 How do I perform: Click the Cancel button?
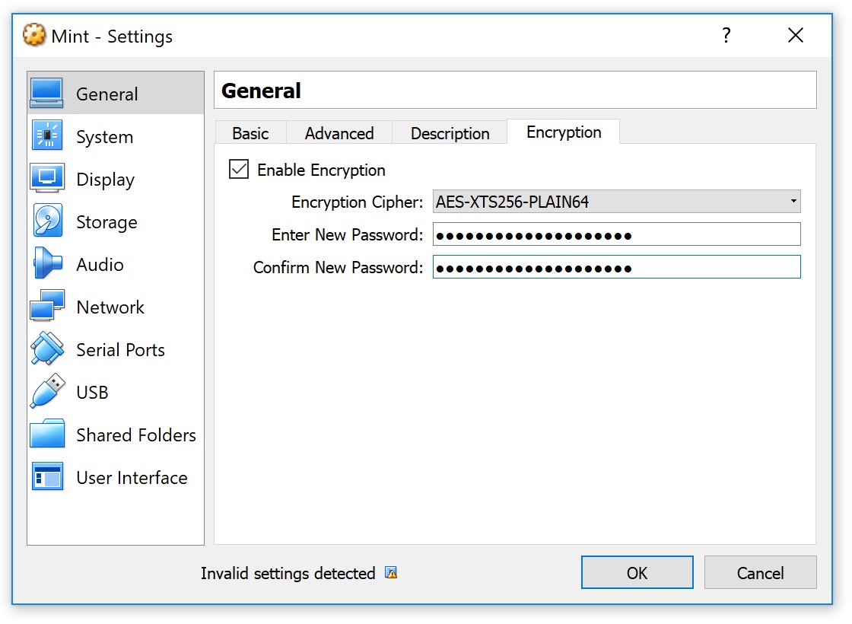760,573
